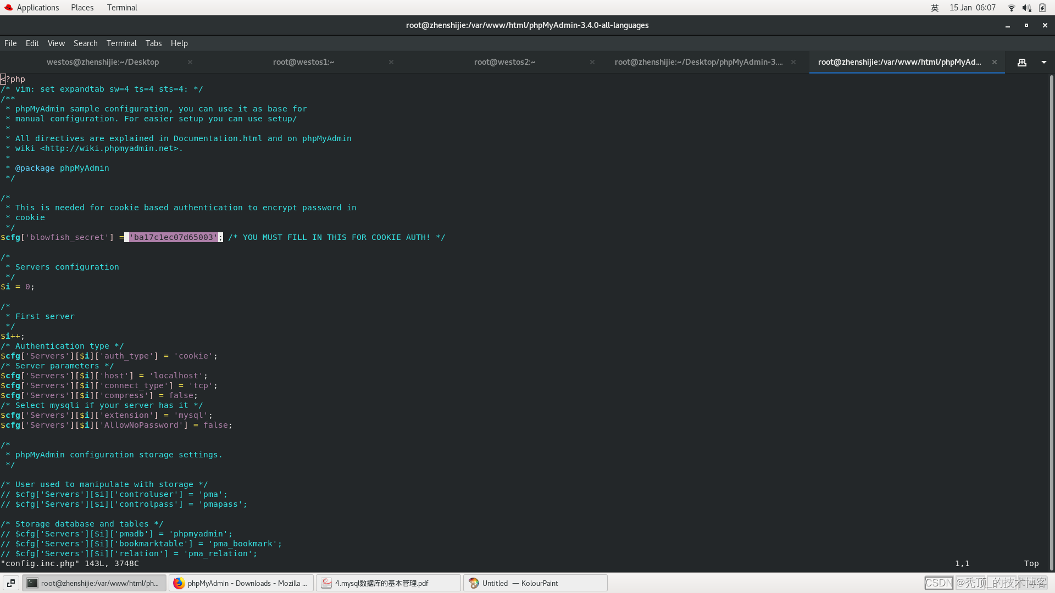The width and height of the screenshot is (1055, 593).
Task: Open the Tabs menu
Action: pos(153,43)
